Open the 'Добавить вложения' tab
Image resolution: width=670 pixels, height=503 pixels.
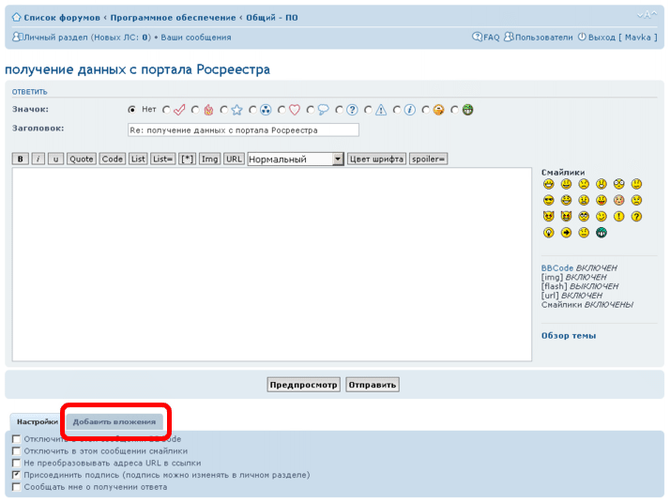(x=114, y=421)
